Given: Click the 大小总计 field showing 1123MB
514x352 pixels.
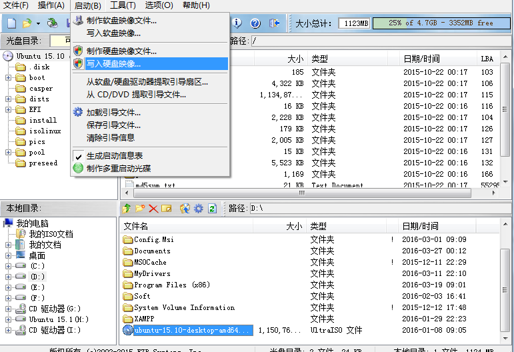Looking at the screenshot, I should pos(354,23).
